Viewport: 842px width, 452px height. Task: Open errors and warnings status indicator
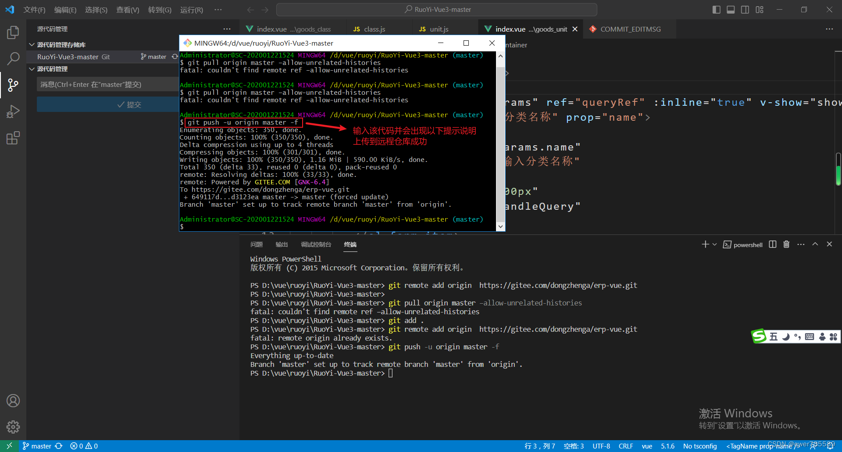(84, 446)
